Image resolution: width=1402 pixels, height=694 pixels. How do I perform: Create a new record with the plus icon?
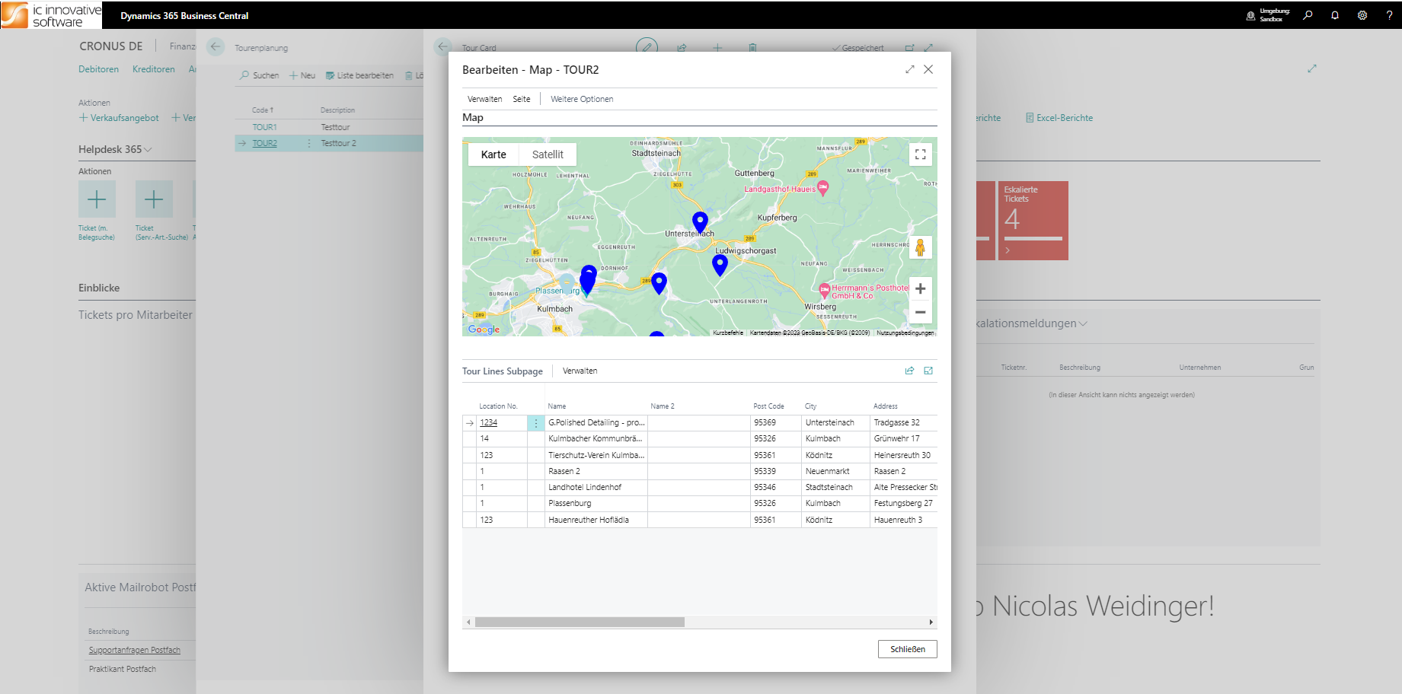pos(717,48)
